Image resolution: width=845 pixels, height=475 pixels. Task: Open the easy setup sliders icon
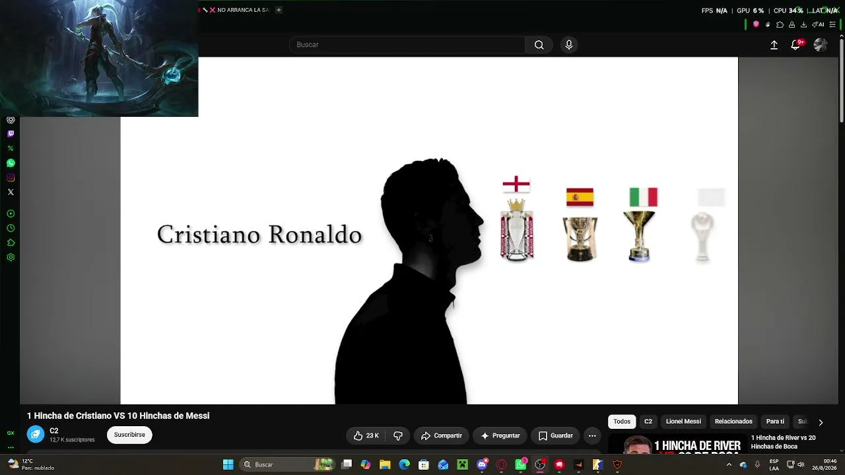pyautogui.click(x=832, y=24)
